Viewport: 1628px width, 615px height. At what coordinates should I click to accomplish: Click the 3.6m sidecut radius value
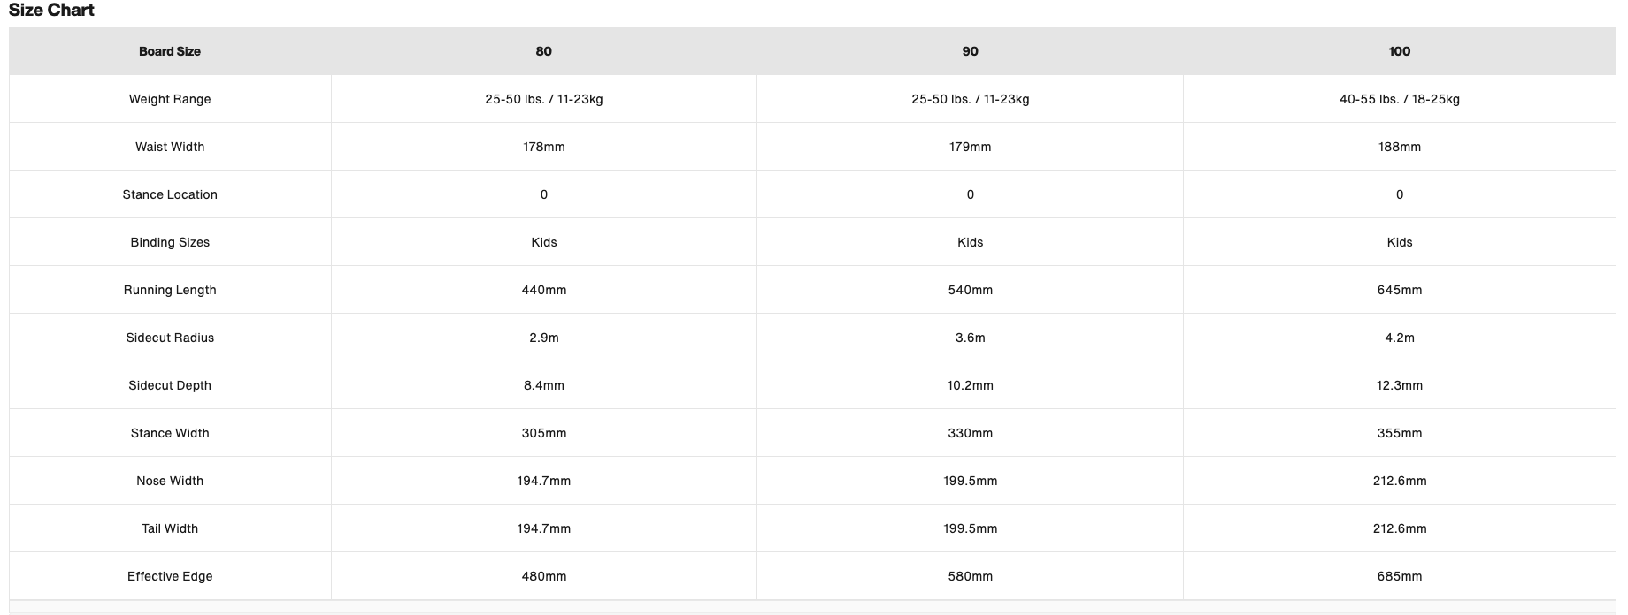[970, 338]
